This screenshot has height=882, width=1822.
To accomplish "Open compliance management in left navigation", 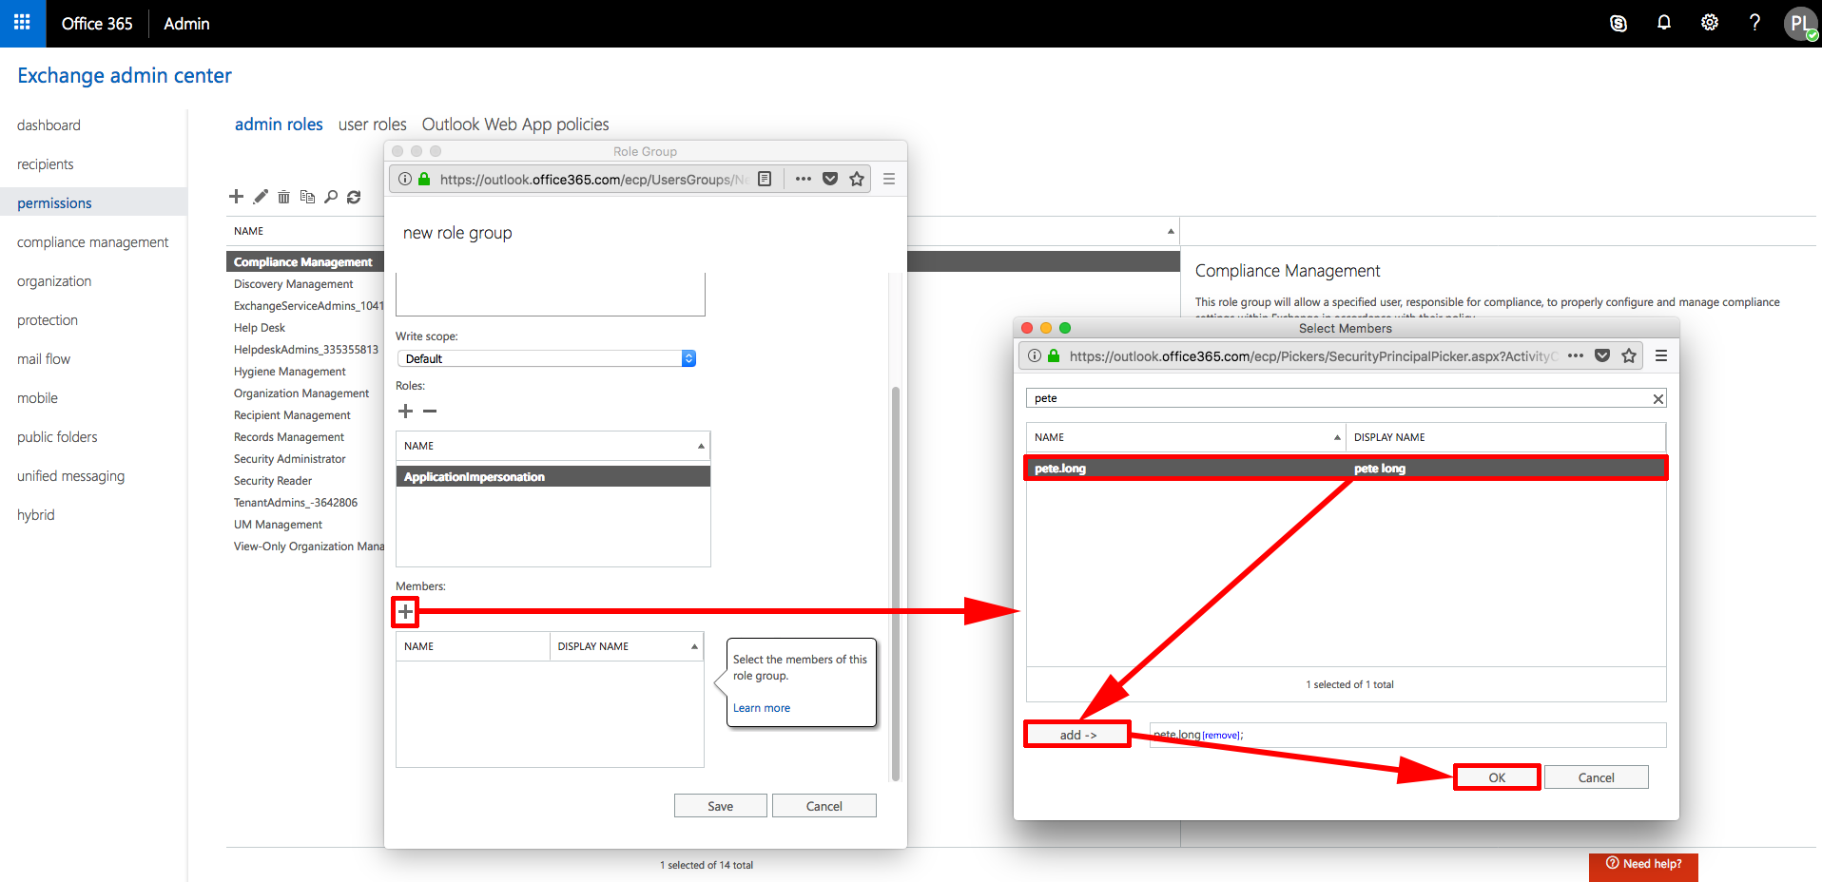I will point(92,242).
